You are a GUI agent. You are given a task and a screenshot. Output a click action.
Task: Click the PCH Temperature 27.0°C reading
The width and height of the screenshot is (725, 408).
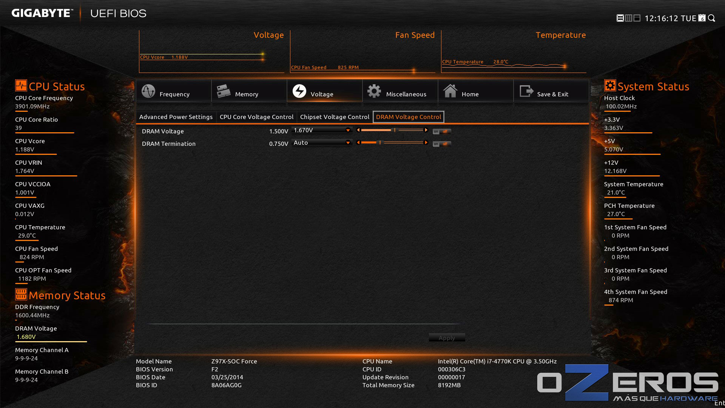point(616,214)
